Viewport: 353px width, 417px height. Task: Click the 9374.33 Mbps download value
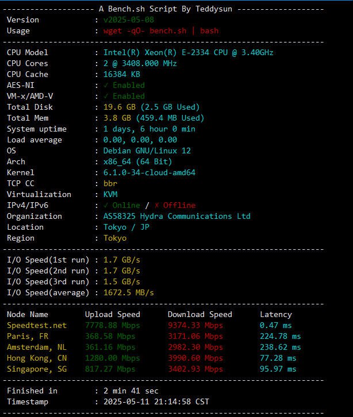(x=195, y=325)
